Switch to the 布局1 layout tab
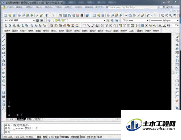The height and width of the screenshot is (140, 181). click(29, 119)
